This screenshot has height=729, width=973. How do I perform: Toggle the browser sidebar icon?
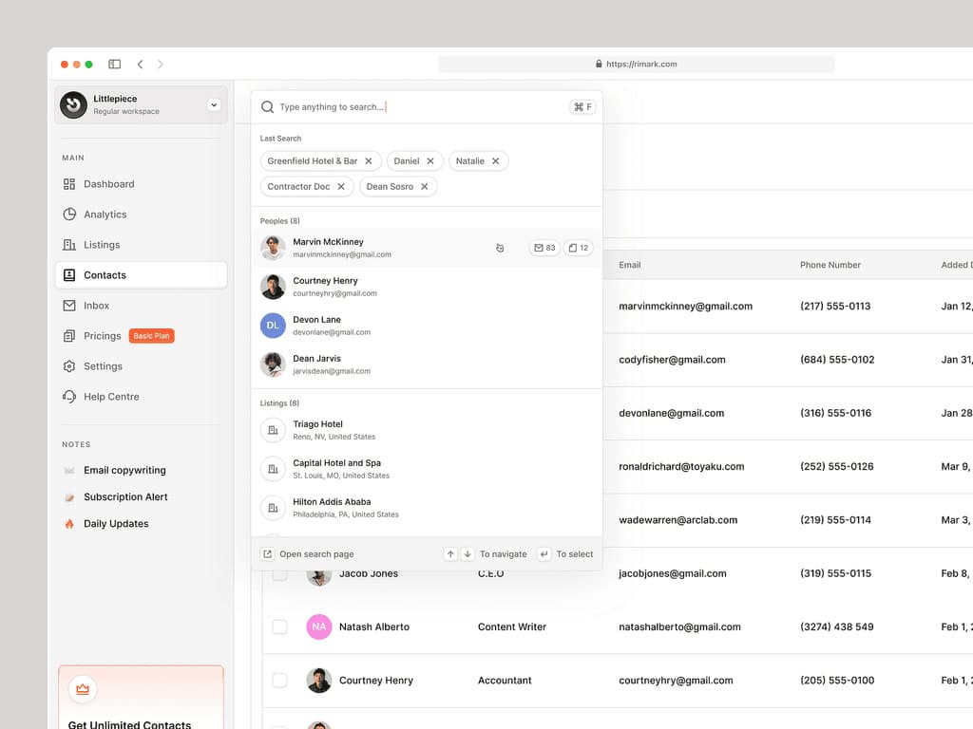click(x=114, y=64)
